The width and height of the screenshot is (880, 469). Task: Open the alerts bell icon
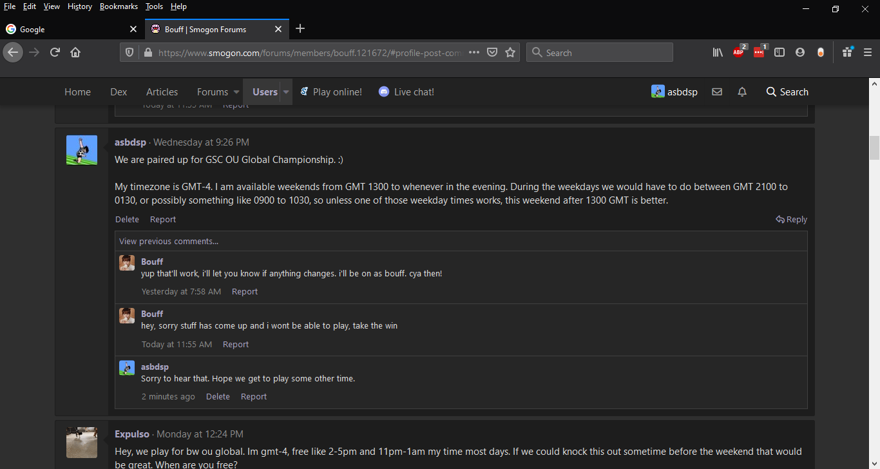(x=742, y=92)
